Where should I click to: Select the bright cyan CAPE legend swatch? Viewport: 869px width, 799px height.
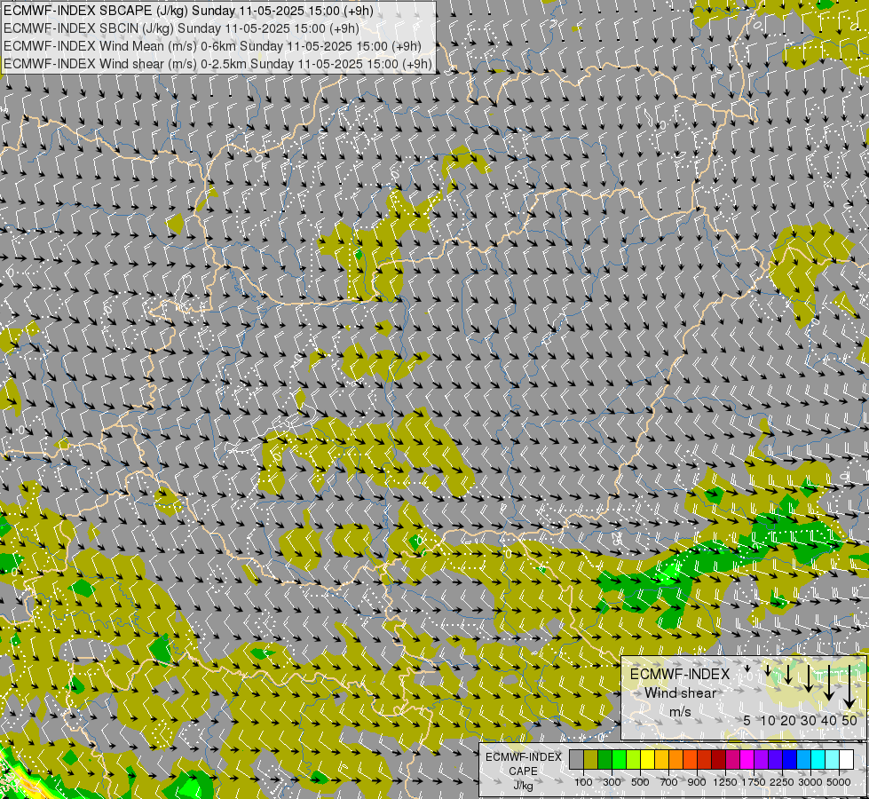[818, 760]
